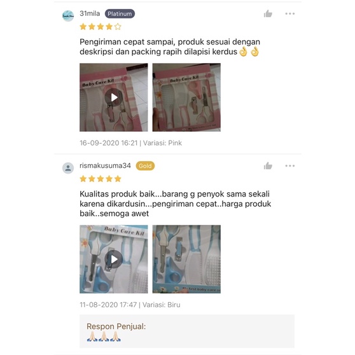Image resolution: width=355 pixels, height=355 pixels.
Task: Select the Variasi: Pink label
Action: click(162, 143)
